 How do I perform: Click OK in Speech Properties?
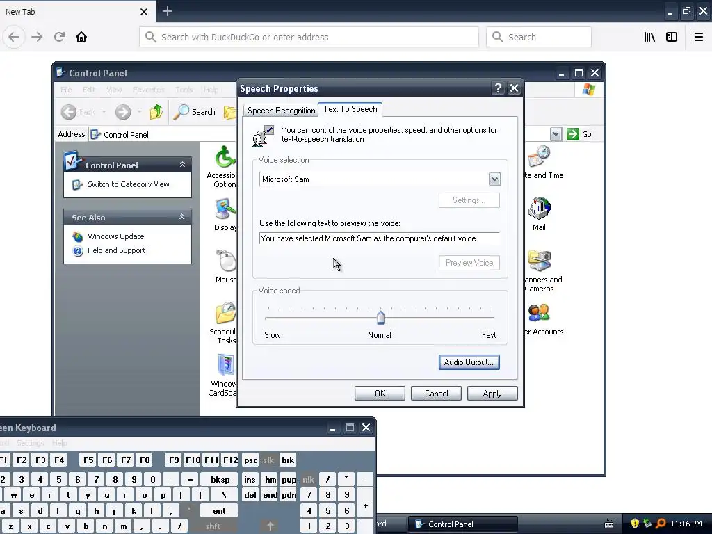[x=380, y=394]
